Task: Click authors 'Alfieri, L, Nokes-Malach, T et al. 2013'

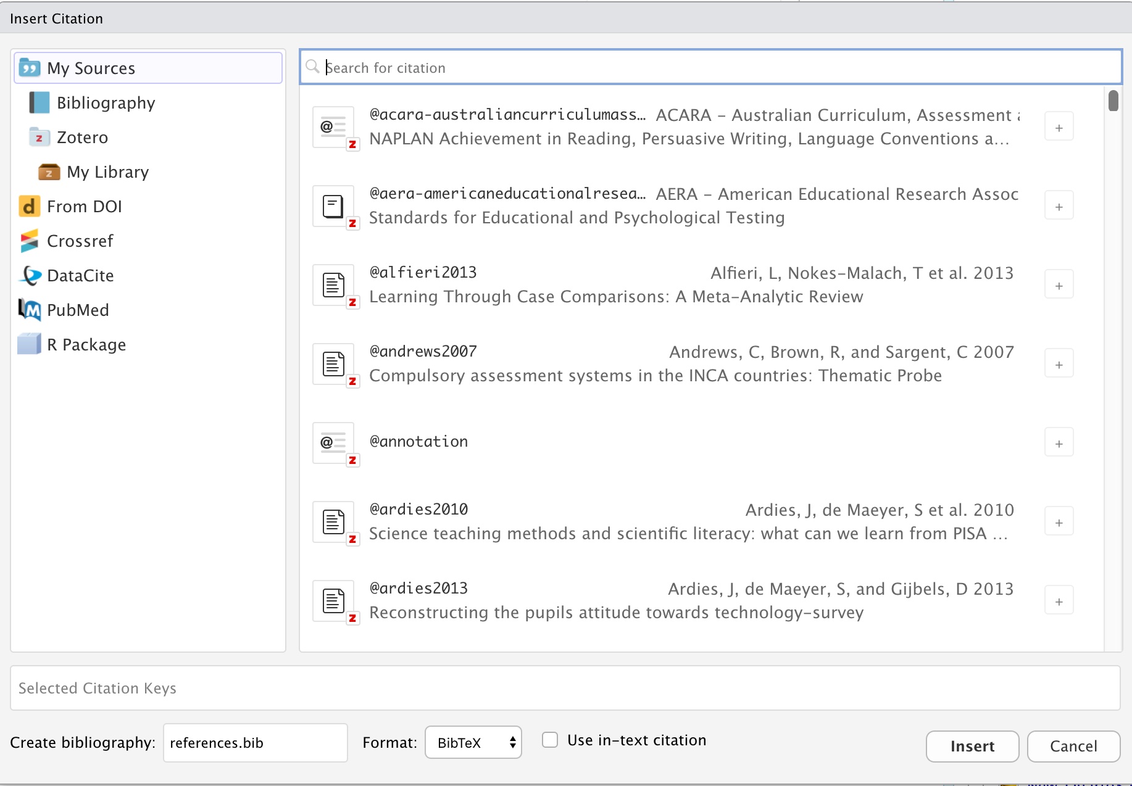Action: (862, 273)
